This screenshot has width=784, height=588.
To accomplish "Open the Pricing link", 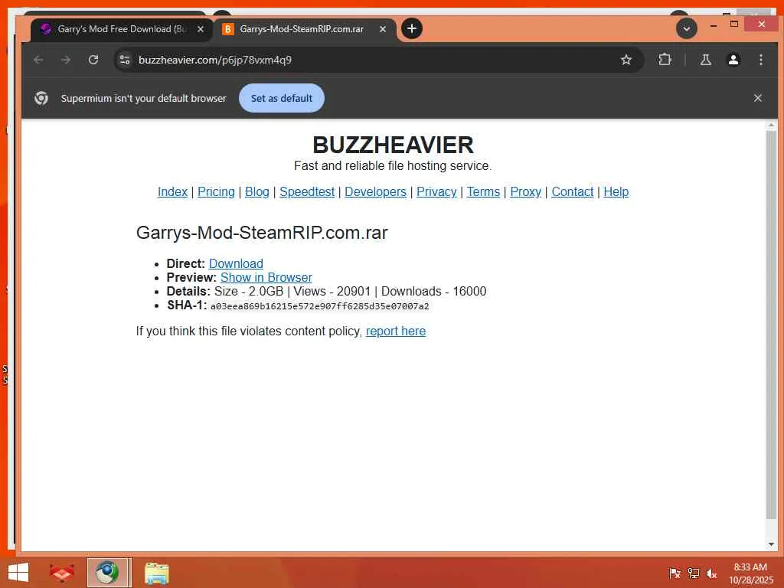I will tap(216, 192).
